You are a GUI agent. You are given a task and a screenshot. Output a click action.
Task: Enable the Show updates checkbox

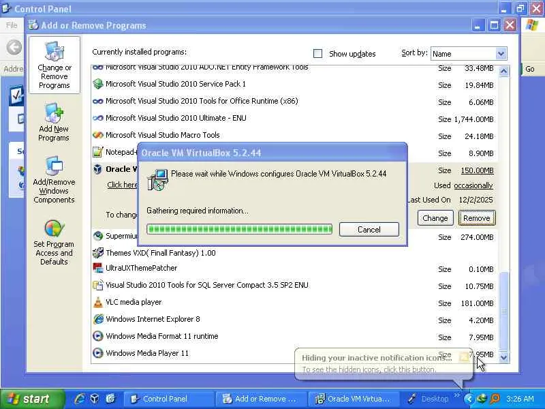tap(317, 54)
